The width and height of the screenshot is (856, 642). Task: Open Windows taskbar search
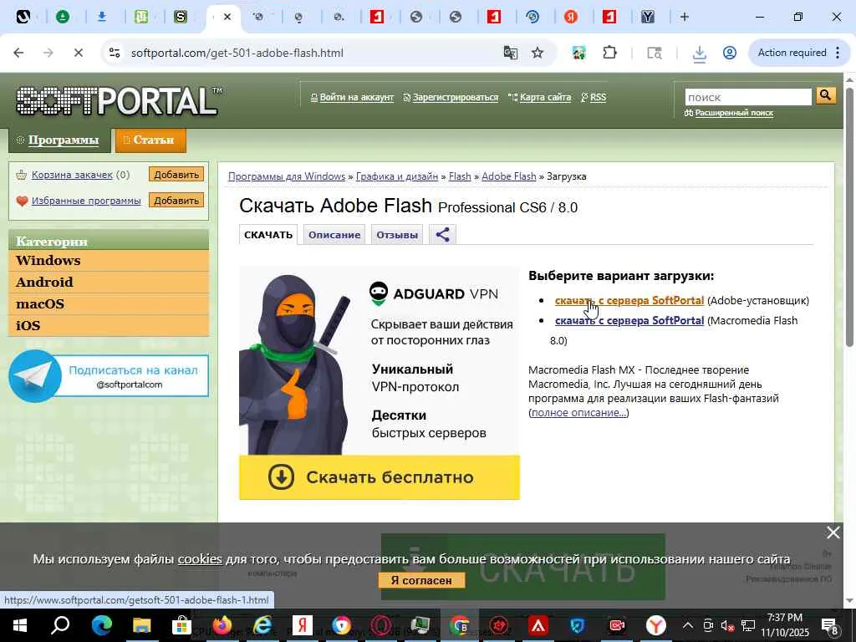tap(59, 625)
